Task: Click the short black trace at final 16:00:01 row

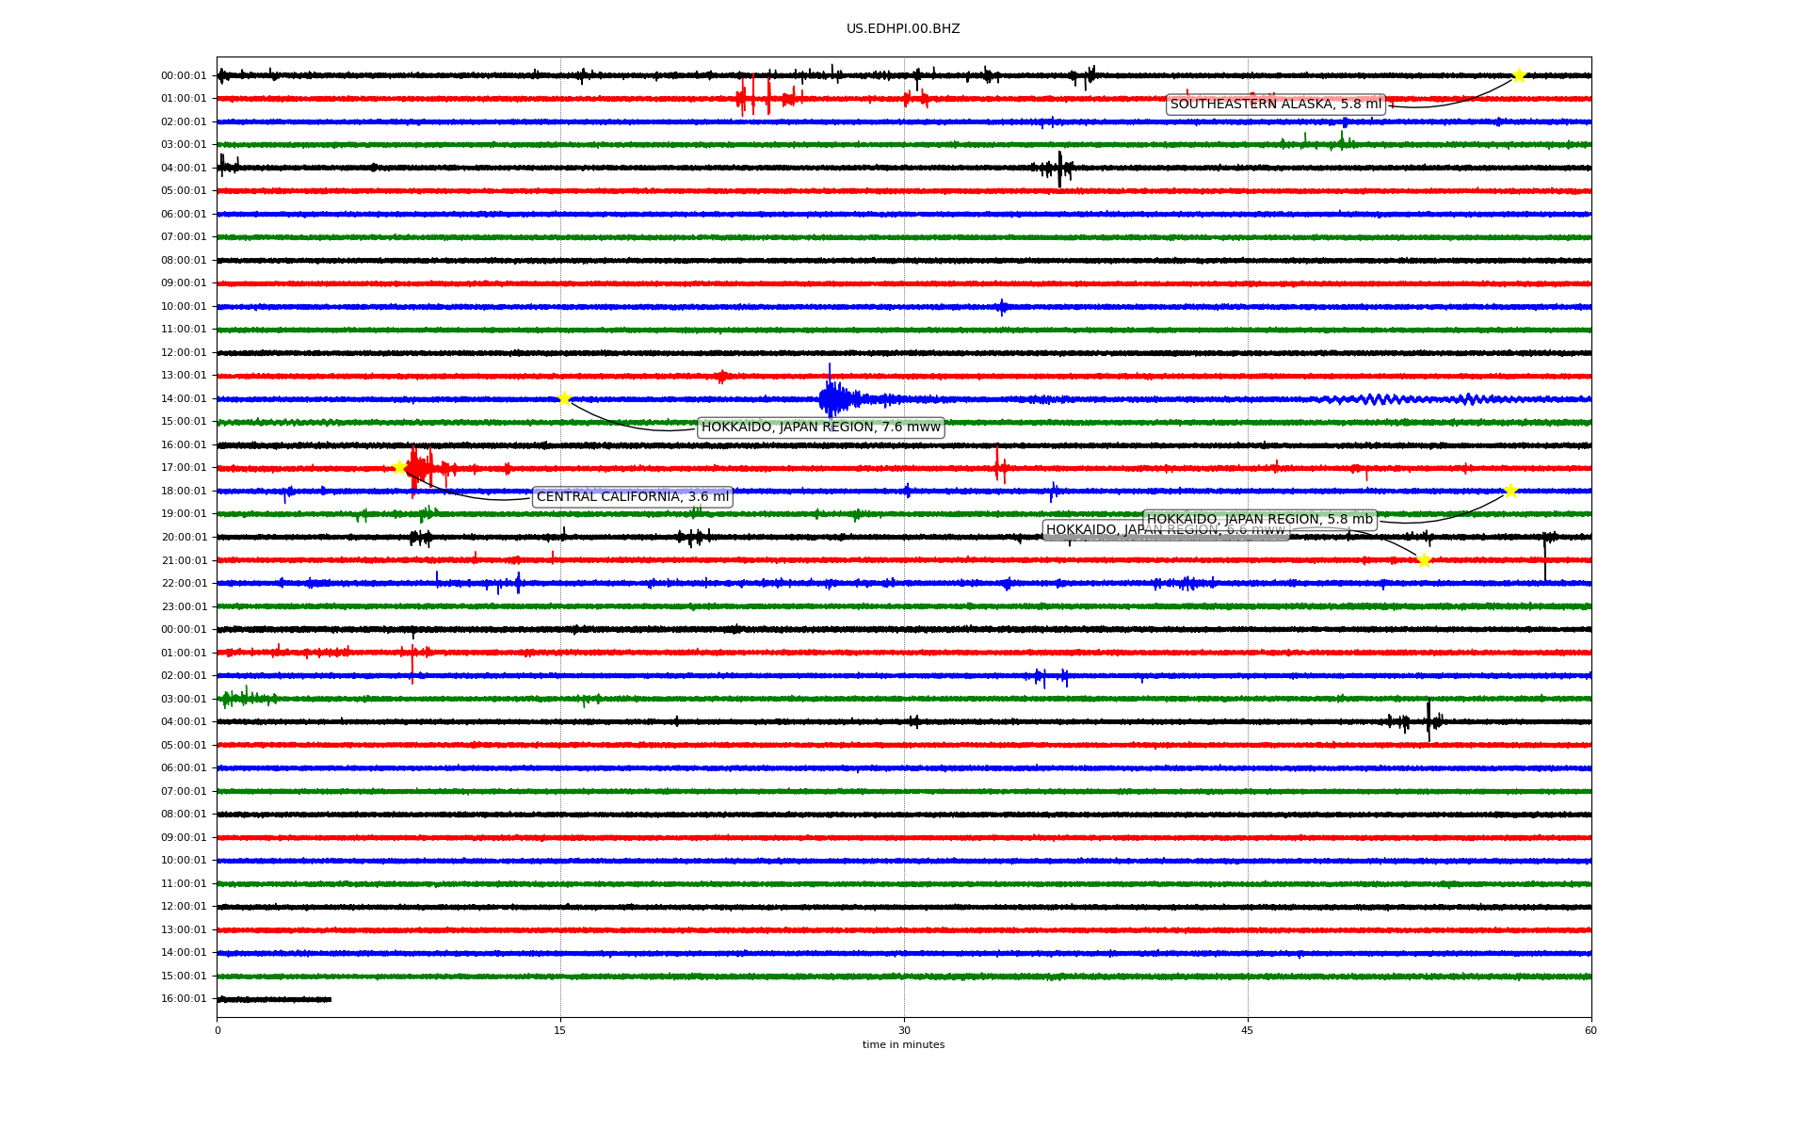Action: pos(274,999)
